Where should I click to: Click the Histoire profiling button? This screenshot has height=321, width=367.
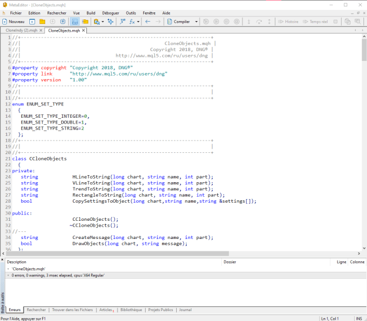pos(288,22)
